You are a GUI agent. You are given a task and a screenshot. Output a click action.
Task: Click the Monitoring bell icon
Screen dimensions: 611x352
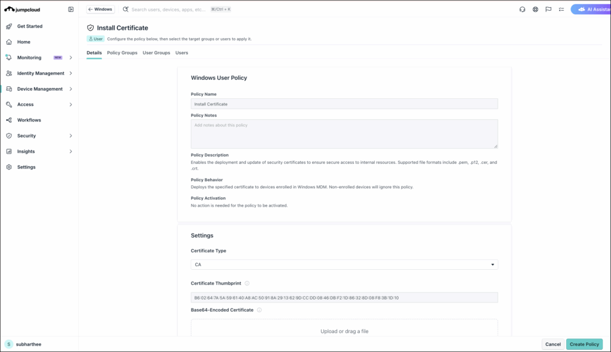point(9,58)
